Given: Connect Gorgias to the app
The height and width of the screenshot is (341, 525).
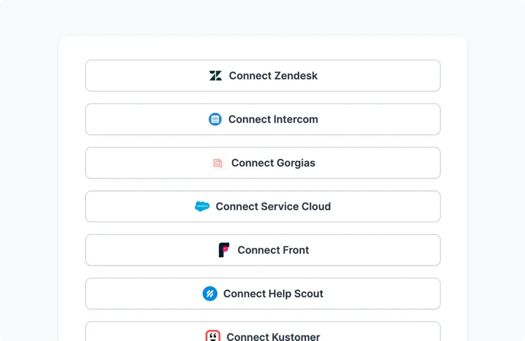Looking at the screenshot, I should [x=262, y=163].
